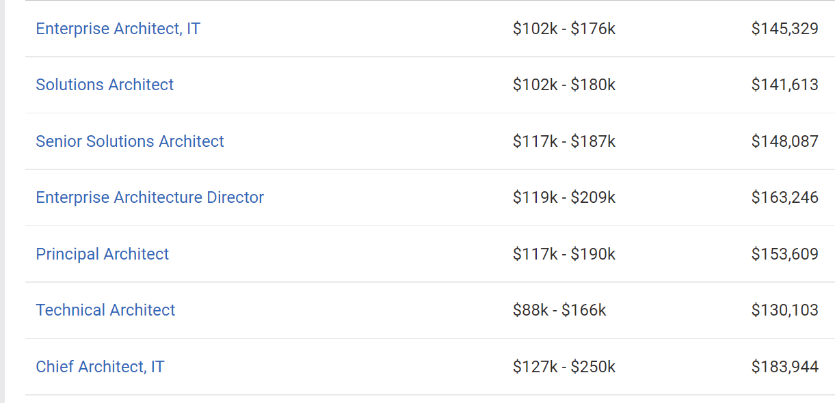Viewport: 835px width, 403px height.
Task: Click the $145,329 average salary value
Action: pos(784,29)
